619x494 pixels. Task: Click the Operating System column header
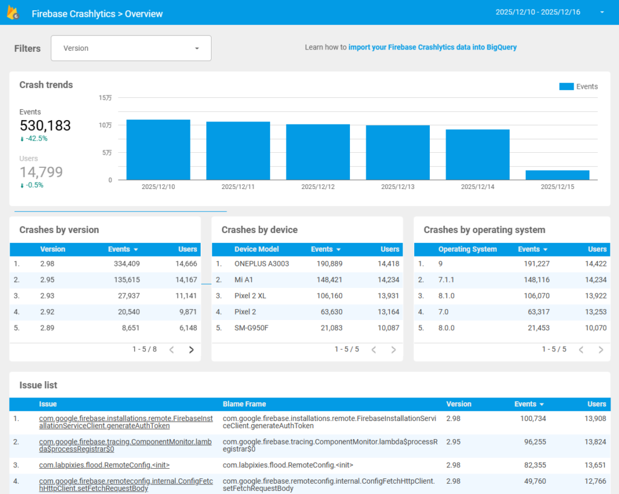(x=467, y=249)
